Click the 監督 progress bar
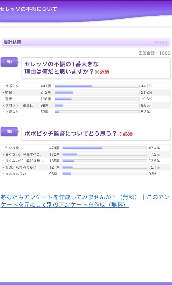The height and width of the screenshot is (285, 172). point(97,93)
